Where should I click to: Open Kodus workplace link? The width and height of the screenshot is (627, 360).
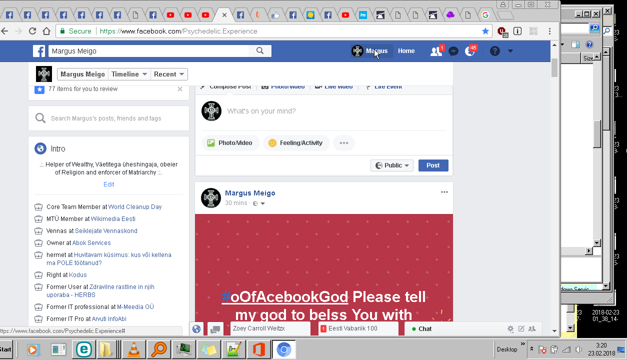point(78,275)
